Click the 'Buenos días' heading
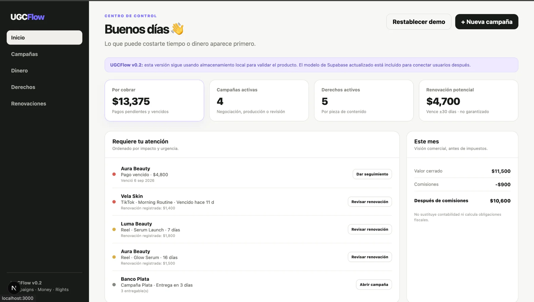Screen dimensions: 534x302 (137, 29)
